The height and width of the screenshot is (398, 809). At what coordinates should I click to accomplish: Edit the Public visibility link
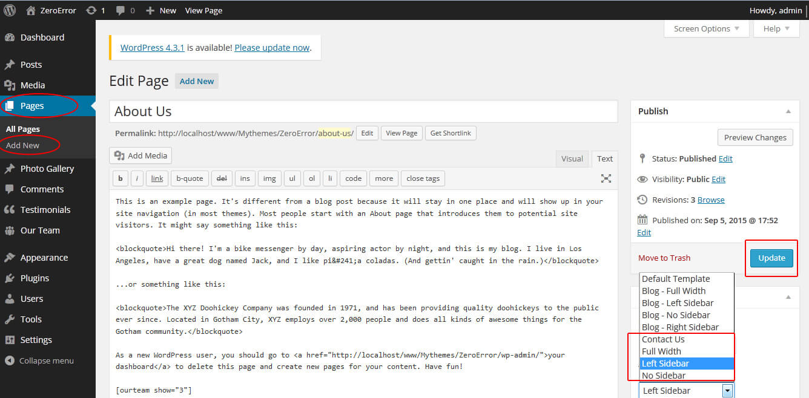(x=718, y=179)
